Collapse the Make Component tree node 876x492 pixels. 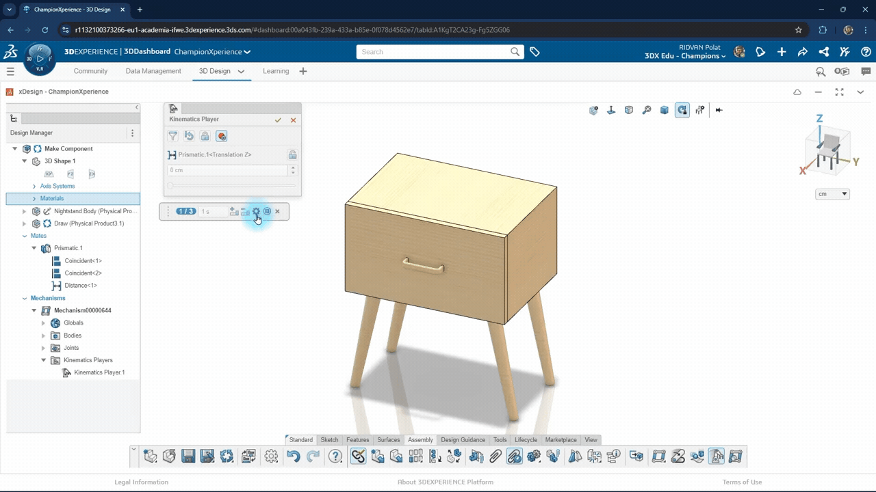15,149
